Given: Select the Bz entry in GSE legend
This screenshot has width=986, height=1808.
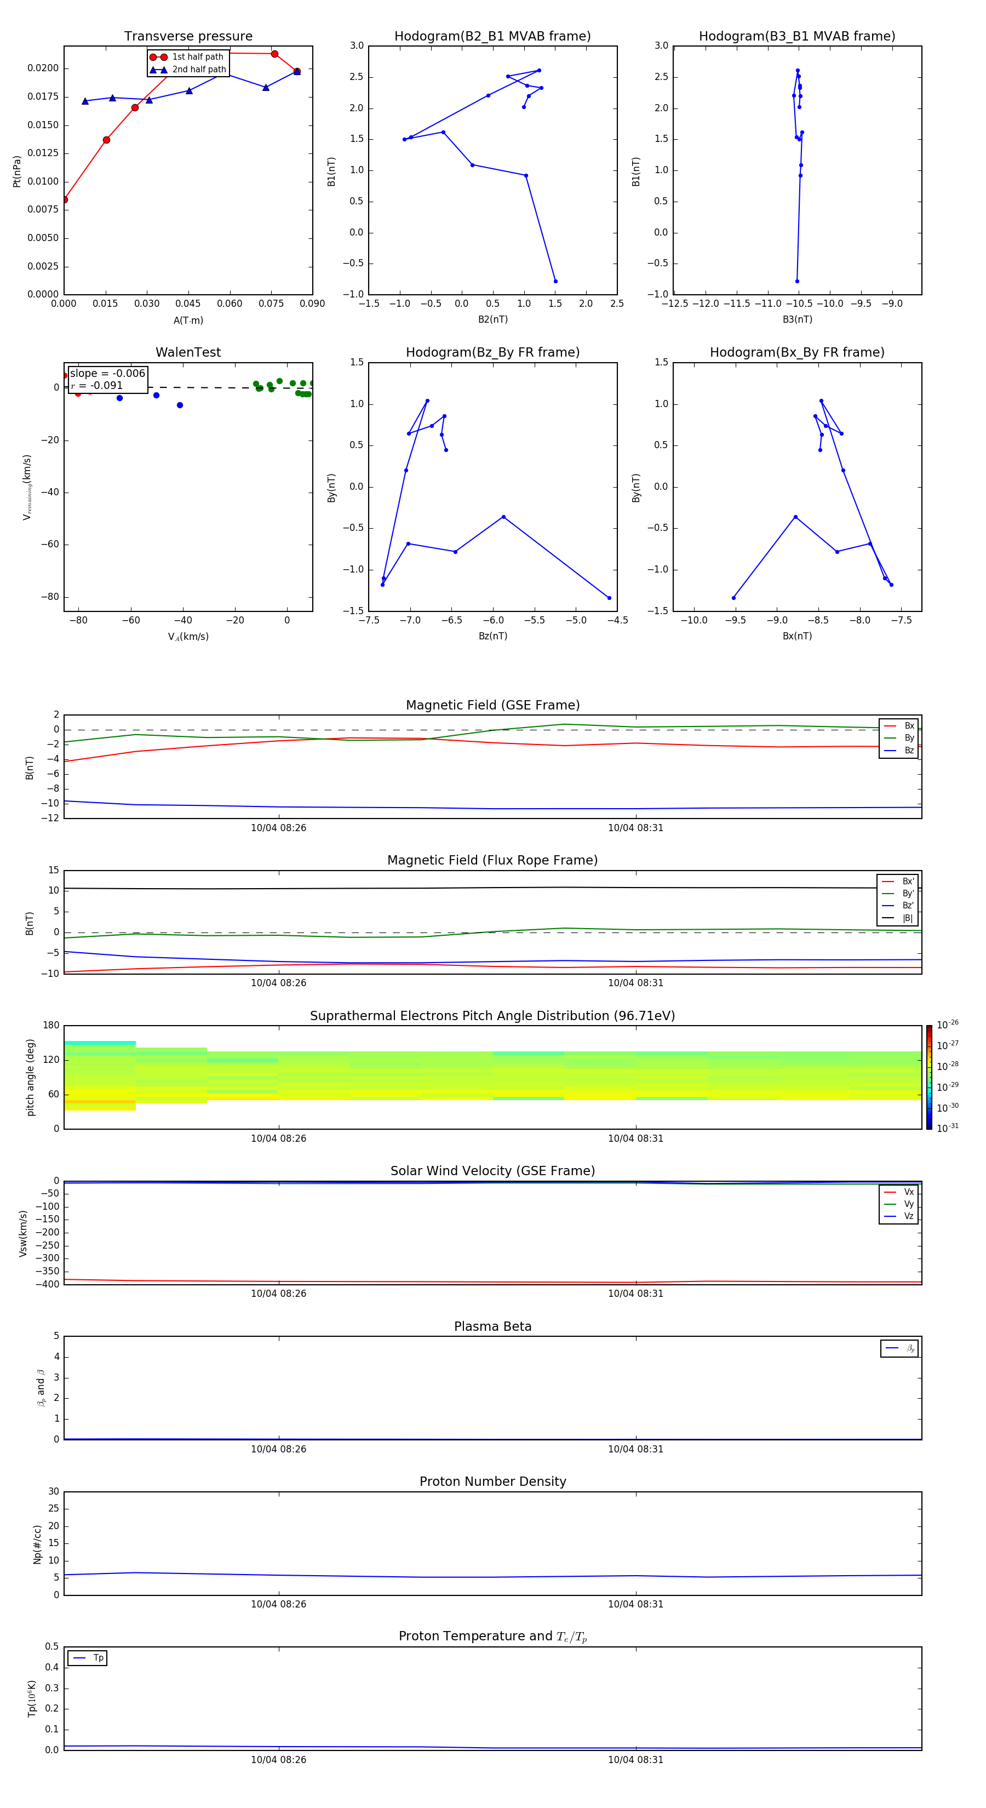Looking at the screenshot, I should tap(899, 750).
